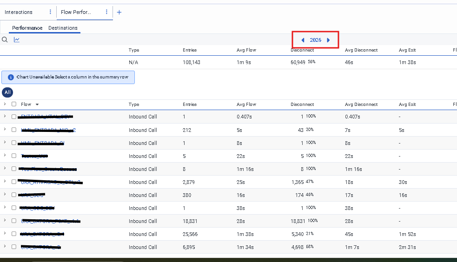
Task: Expand the row with 2,879 entries
Action: coord(5,182)
